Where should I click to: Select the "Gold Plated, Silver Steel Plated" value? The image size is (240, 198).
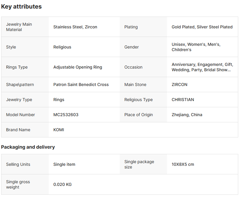202,27
